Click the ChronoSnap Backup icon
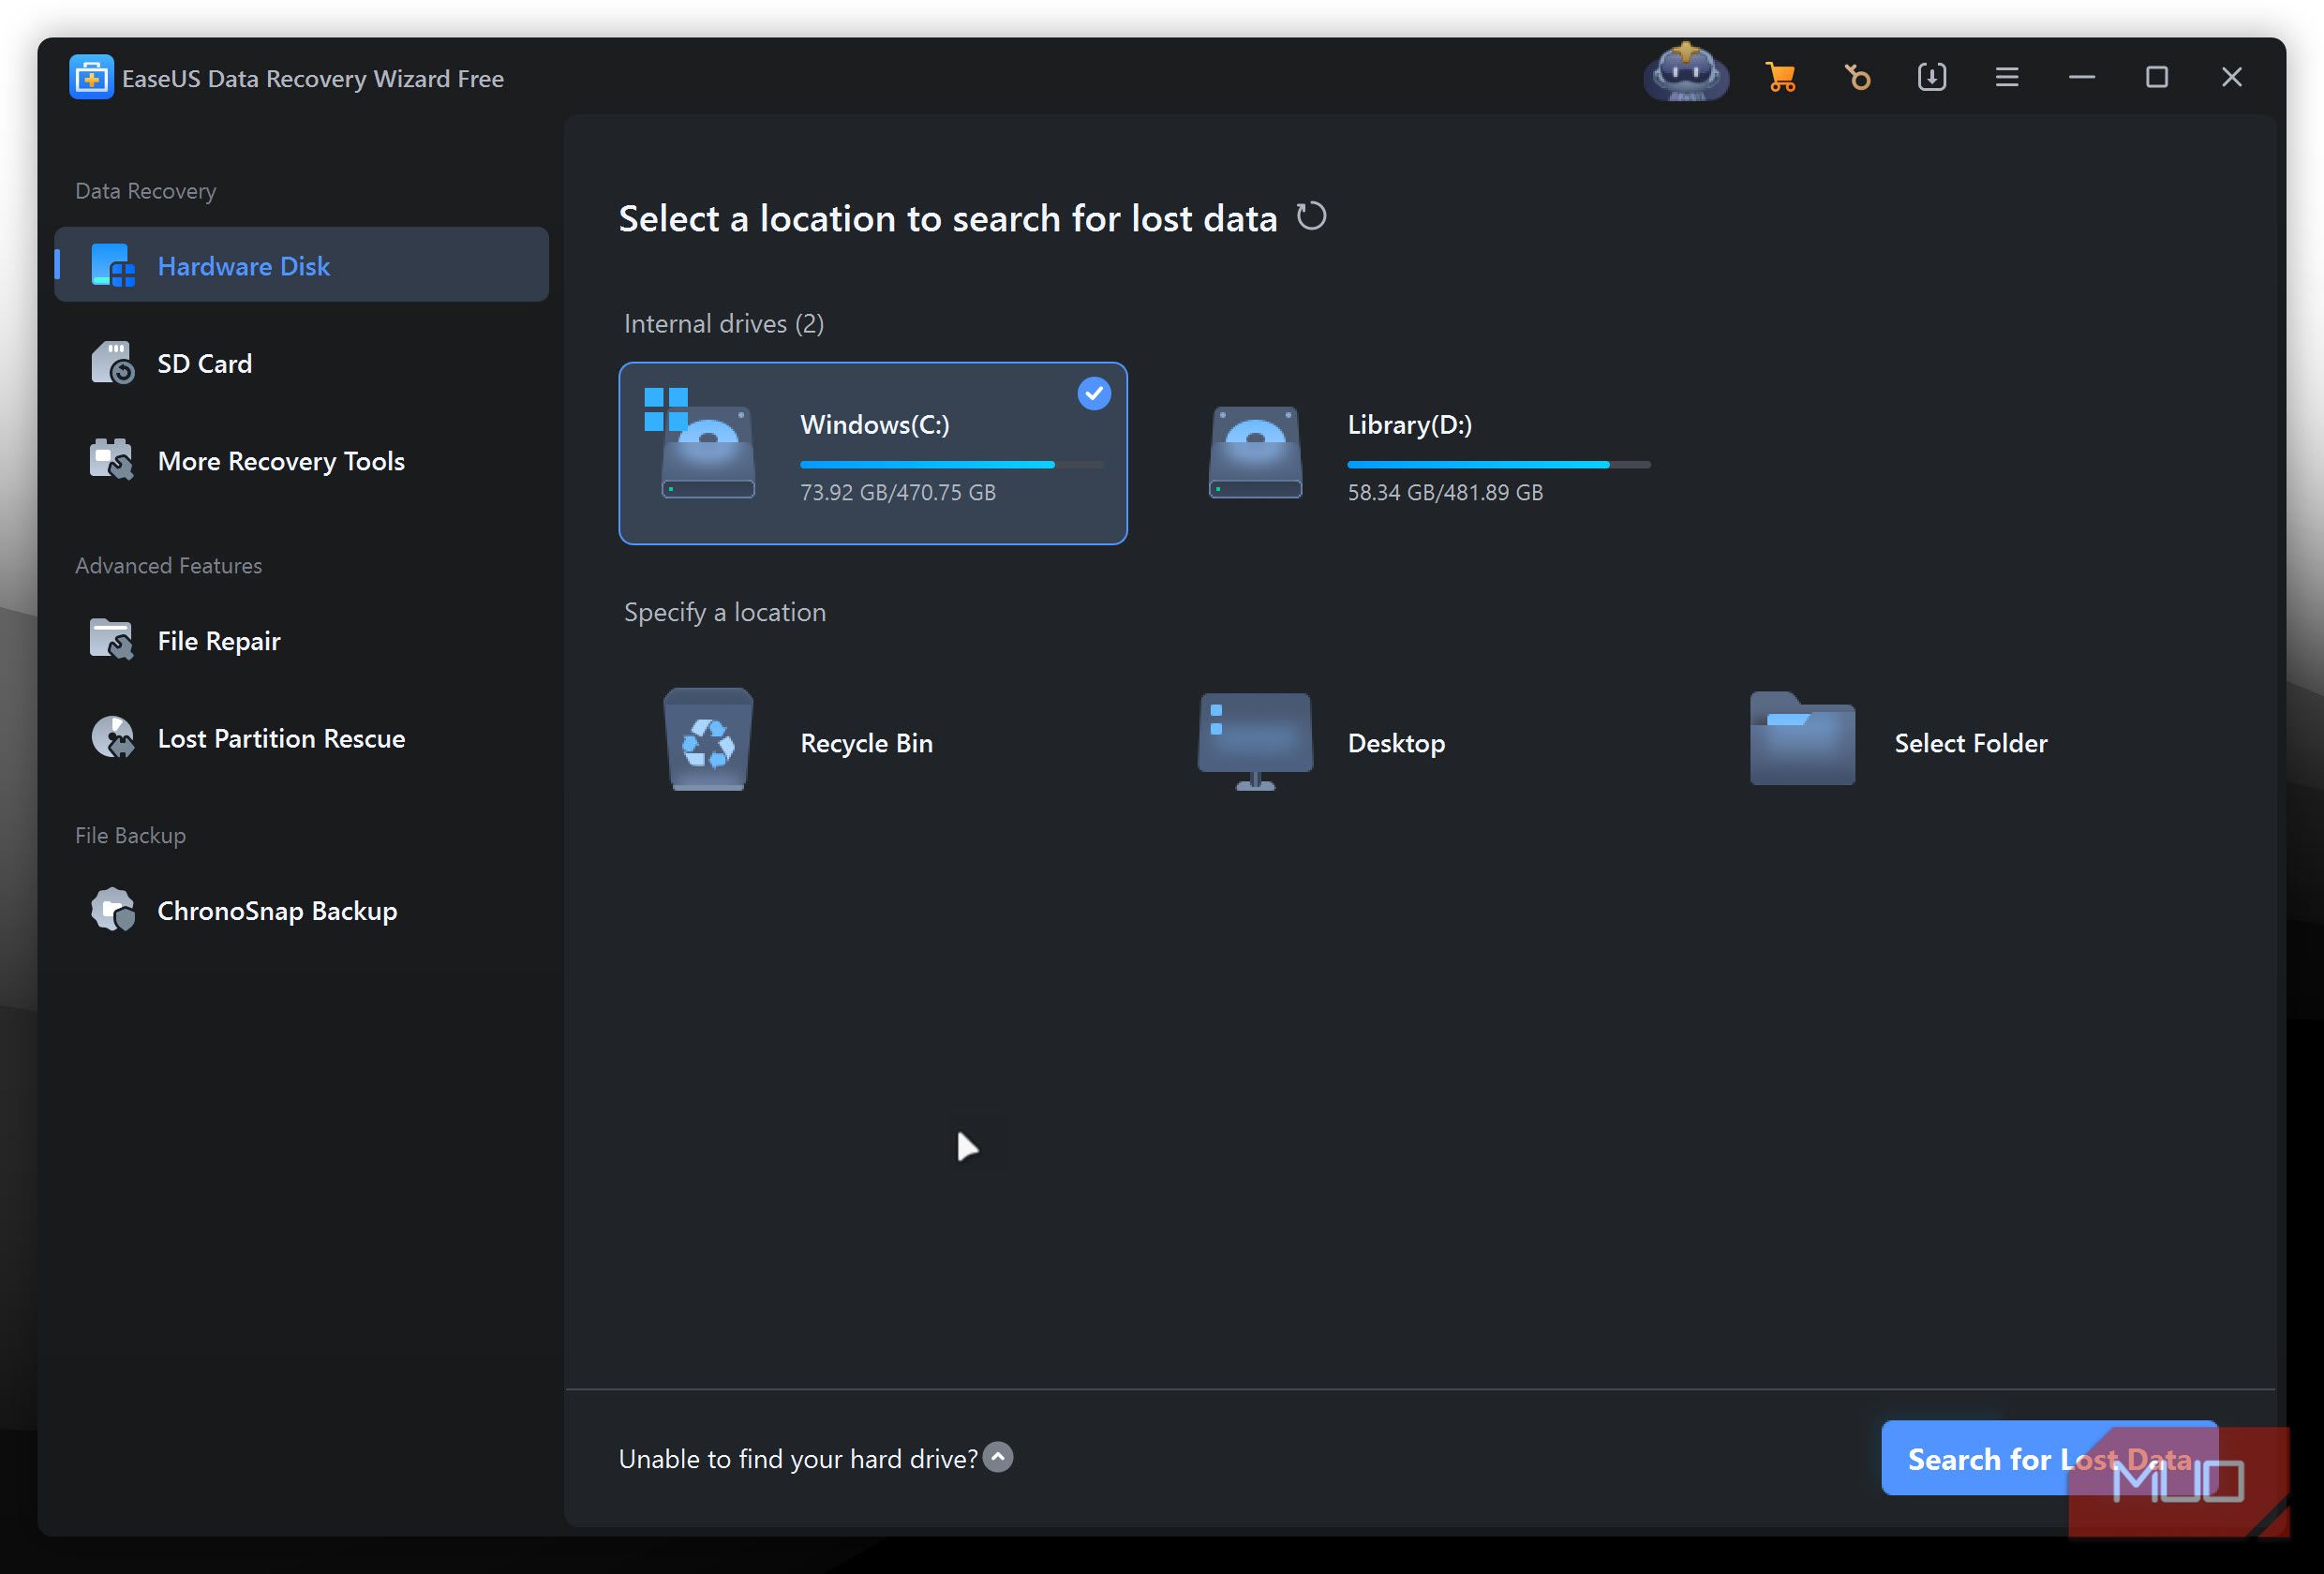The height and width of the screenshot is (1574, 2324). (112, 910)
